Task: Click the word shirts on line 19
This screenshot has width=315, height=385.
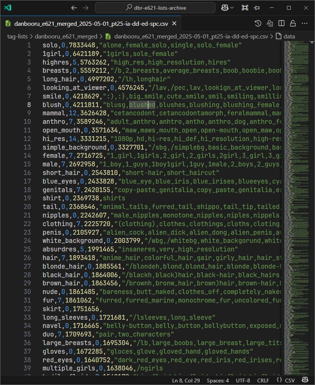Action: [114, 198]
